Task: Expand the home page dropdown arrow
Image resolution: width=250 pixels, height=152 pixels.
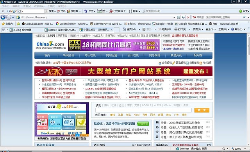Action: (139, 29)
